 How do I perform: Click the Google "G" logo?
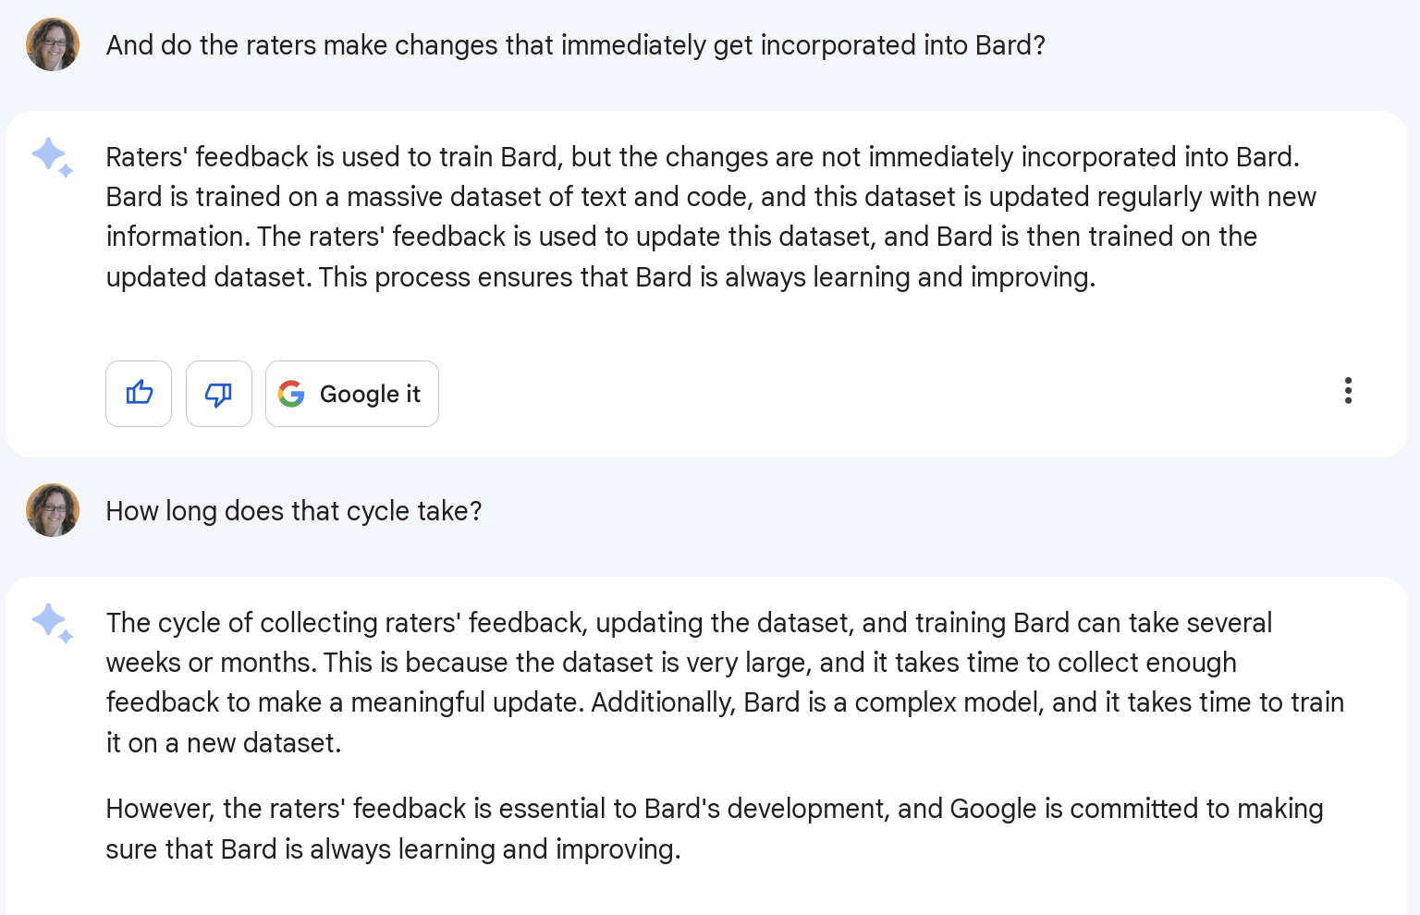coord(291,394)
